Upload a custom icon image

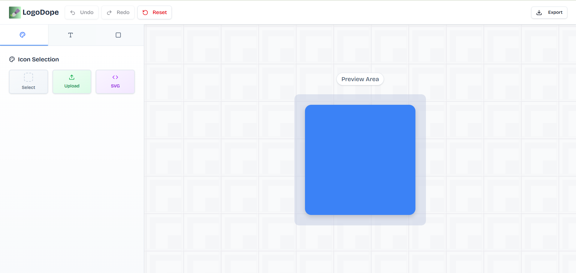[x=72, y=82]
